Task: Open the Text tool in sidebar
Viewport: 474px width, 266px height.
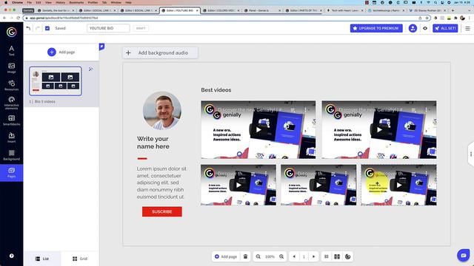Action: (x=12, y=50)
